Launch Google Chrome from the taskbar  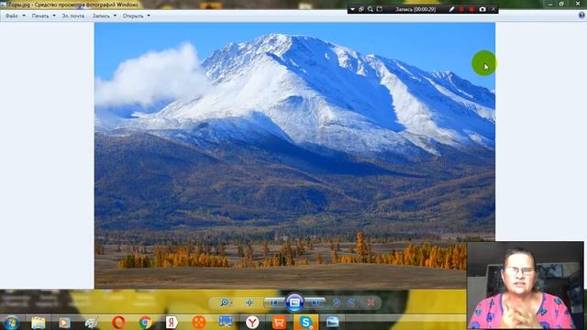coord(145,322)
